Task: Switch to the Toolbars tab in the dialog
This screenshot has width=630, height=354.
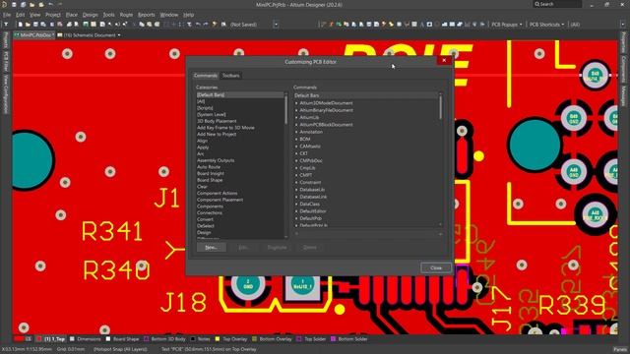Action: click(x=231, y=76)
